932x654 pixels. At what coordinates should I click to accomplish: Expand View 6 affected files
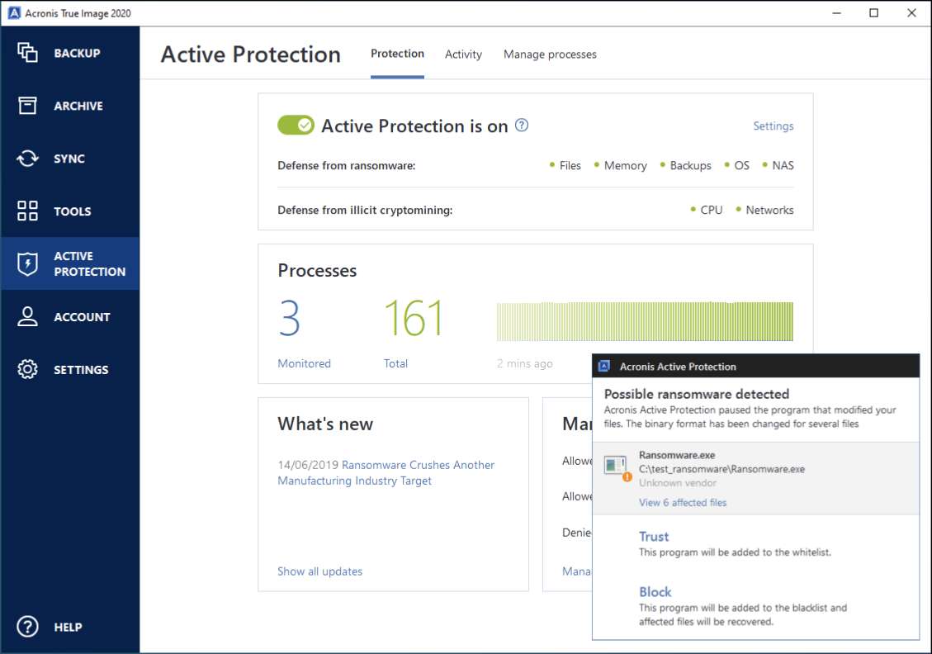tap(683, 502)
